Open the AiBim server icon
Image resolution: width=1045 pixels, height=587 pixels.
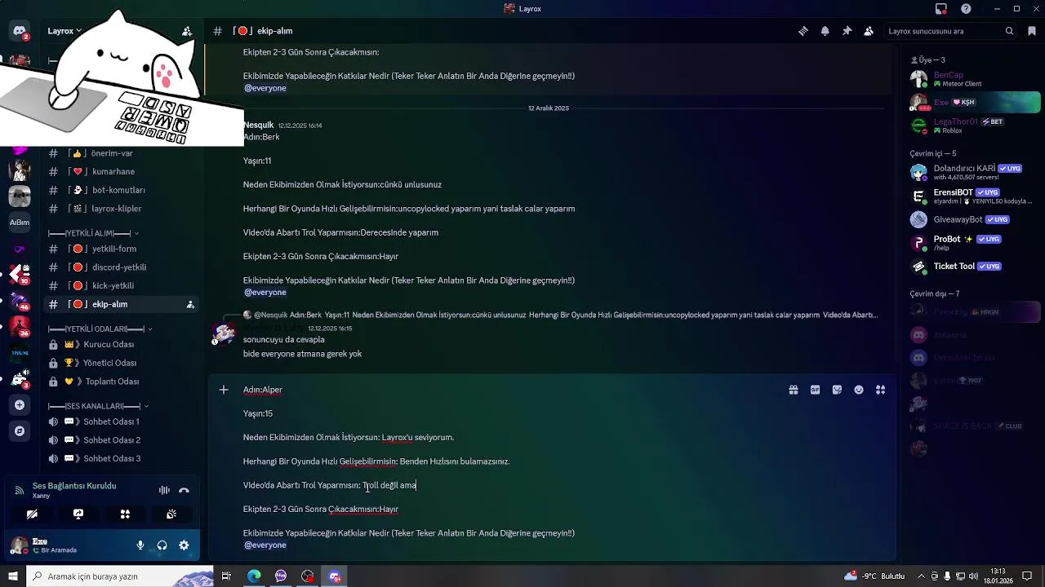pyautogui.click(x=20, y=222)
